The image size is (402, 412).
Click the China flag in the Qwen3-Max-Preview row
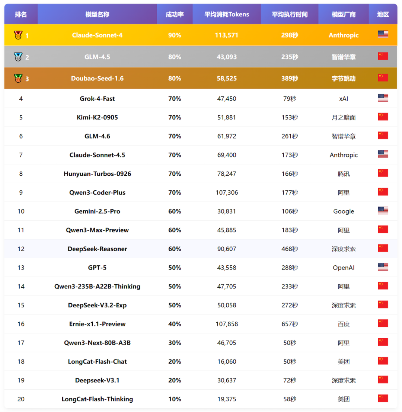[x=383, y=229]
